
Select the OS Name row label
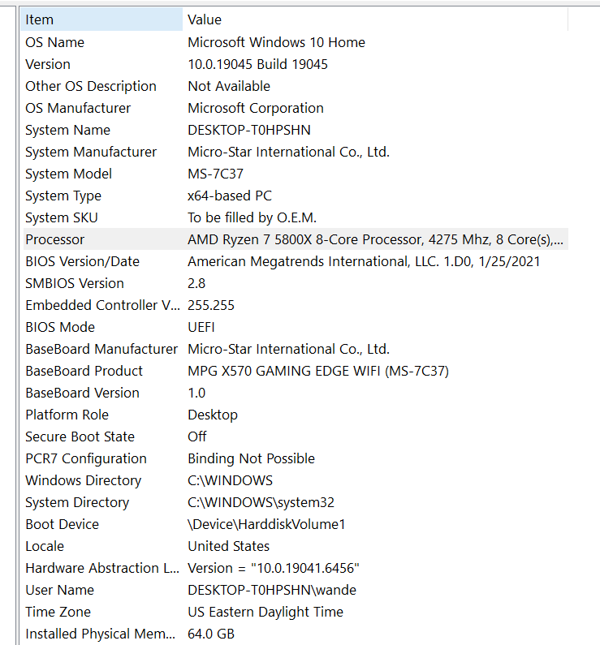pos(54,42)
